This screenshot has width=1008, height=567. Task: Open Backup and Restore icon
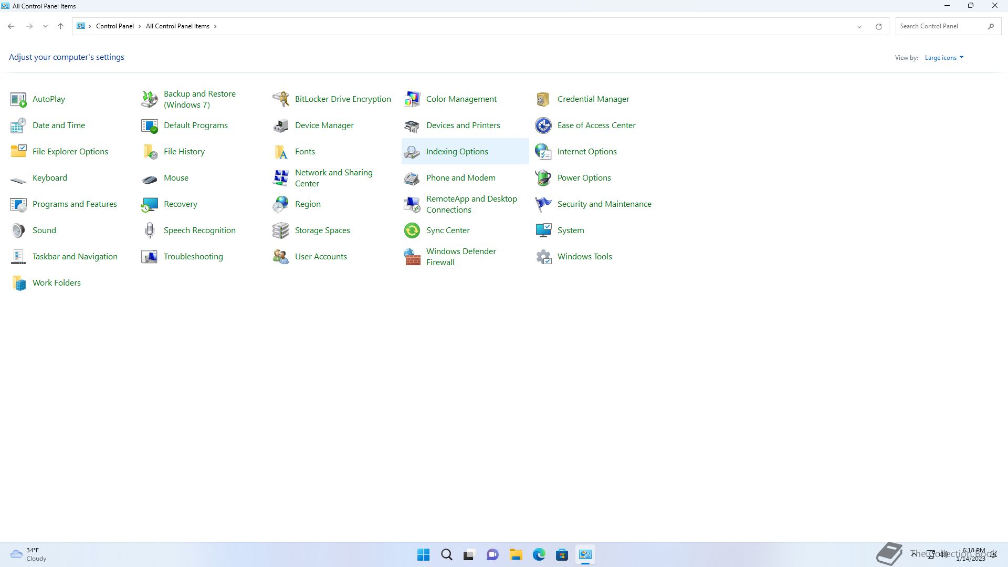click(x=150, y=99)
